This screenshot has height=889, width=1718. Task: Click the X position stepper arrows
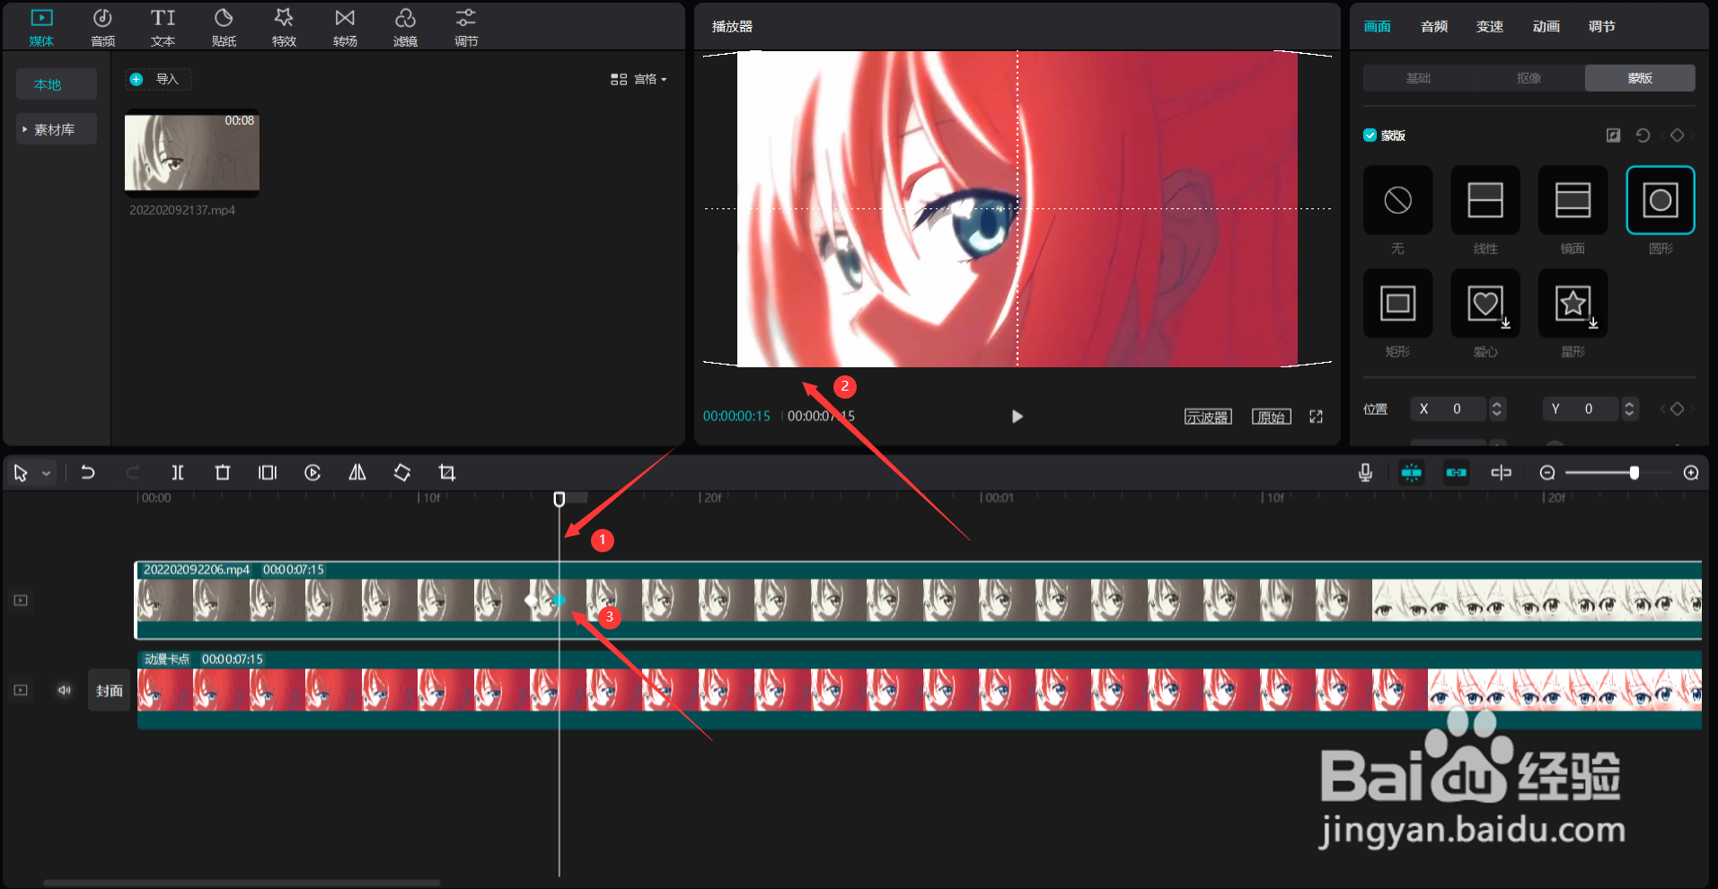click(1497, 409)
